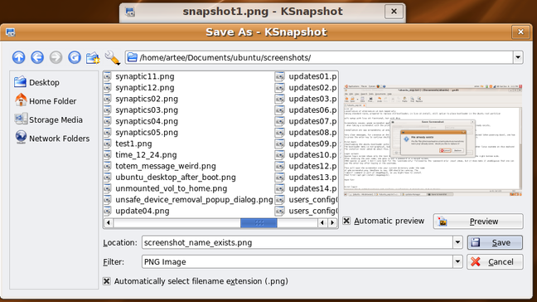Viewport: 537px width, 302px height.
Task: Click the horizontal scrollbar thumb
Action: (259, 223)
